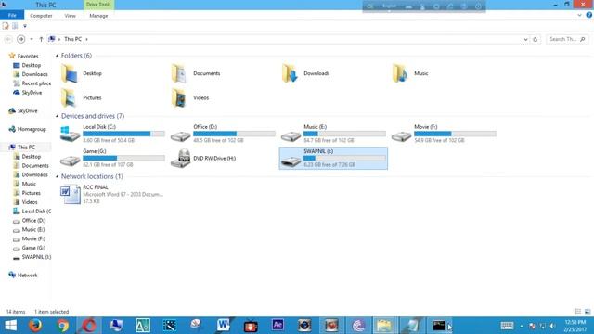Open the File menu
Image resolution: width=594 pixels, height=334 pixels.
tap(12, 16)
